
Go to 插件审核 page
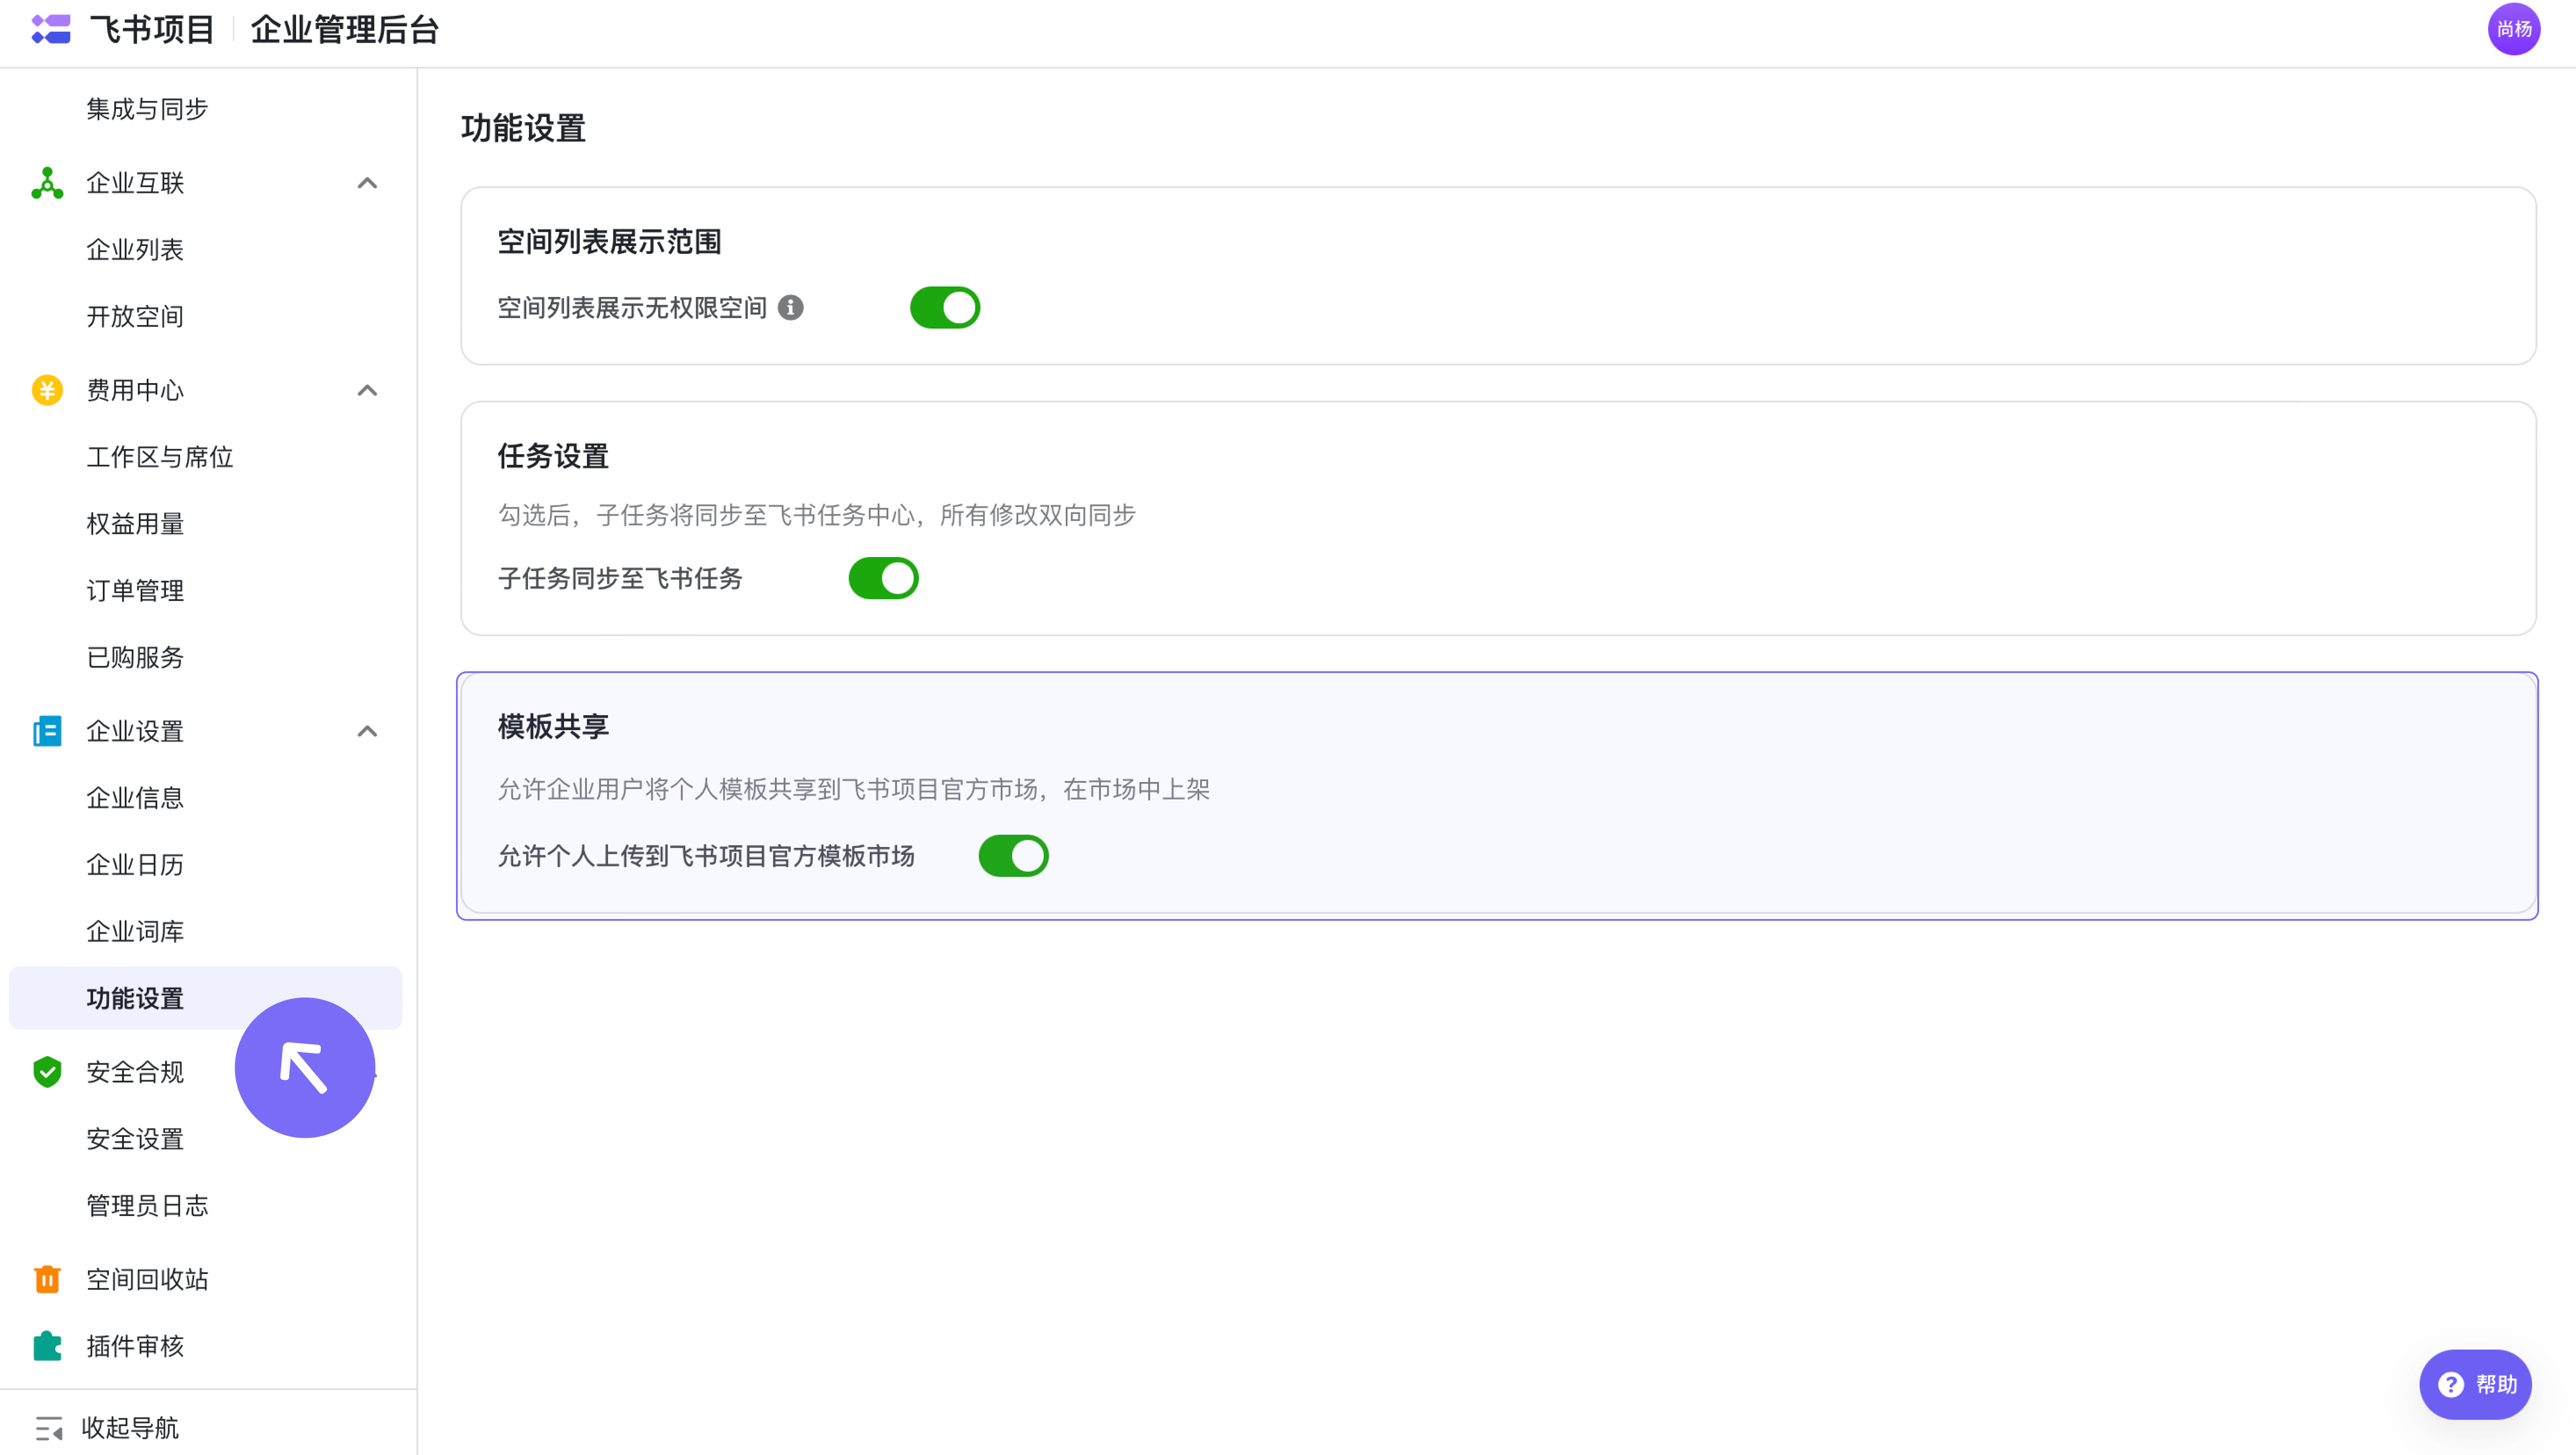[135, 1346]
